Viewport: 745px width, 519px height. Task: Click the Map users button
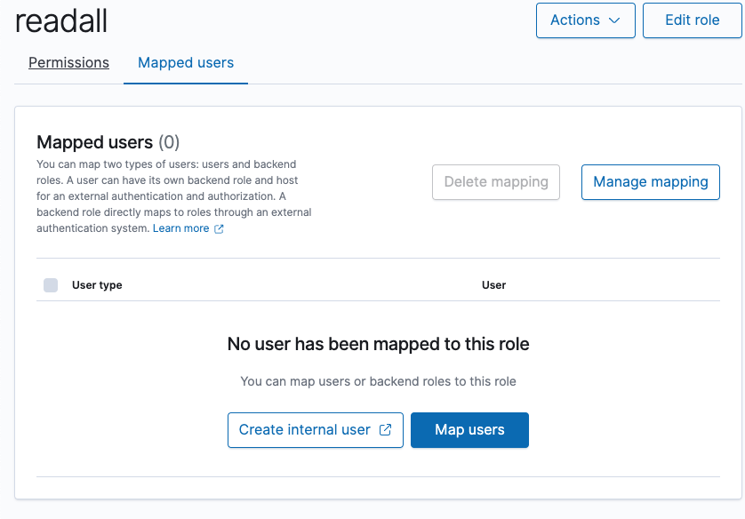click(x=469, y=429)
